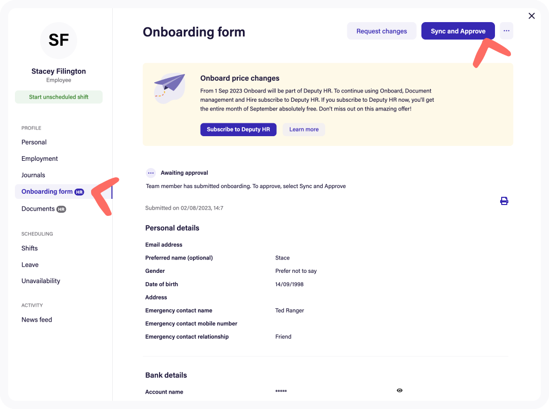The height and width of the screenshot is (409, 549).
Task: Subscribe to Deputy HR
Action: point(238,129)
